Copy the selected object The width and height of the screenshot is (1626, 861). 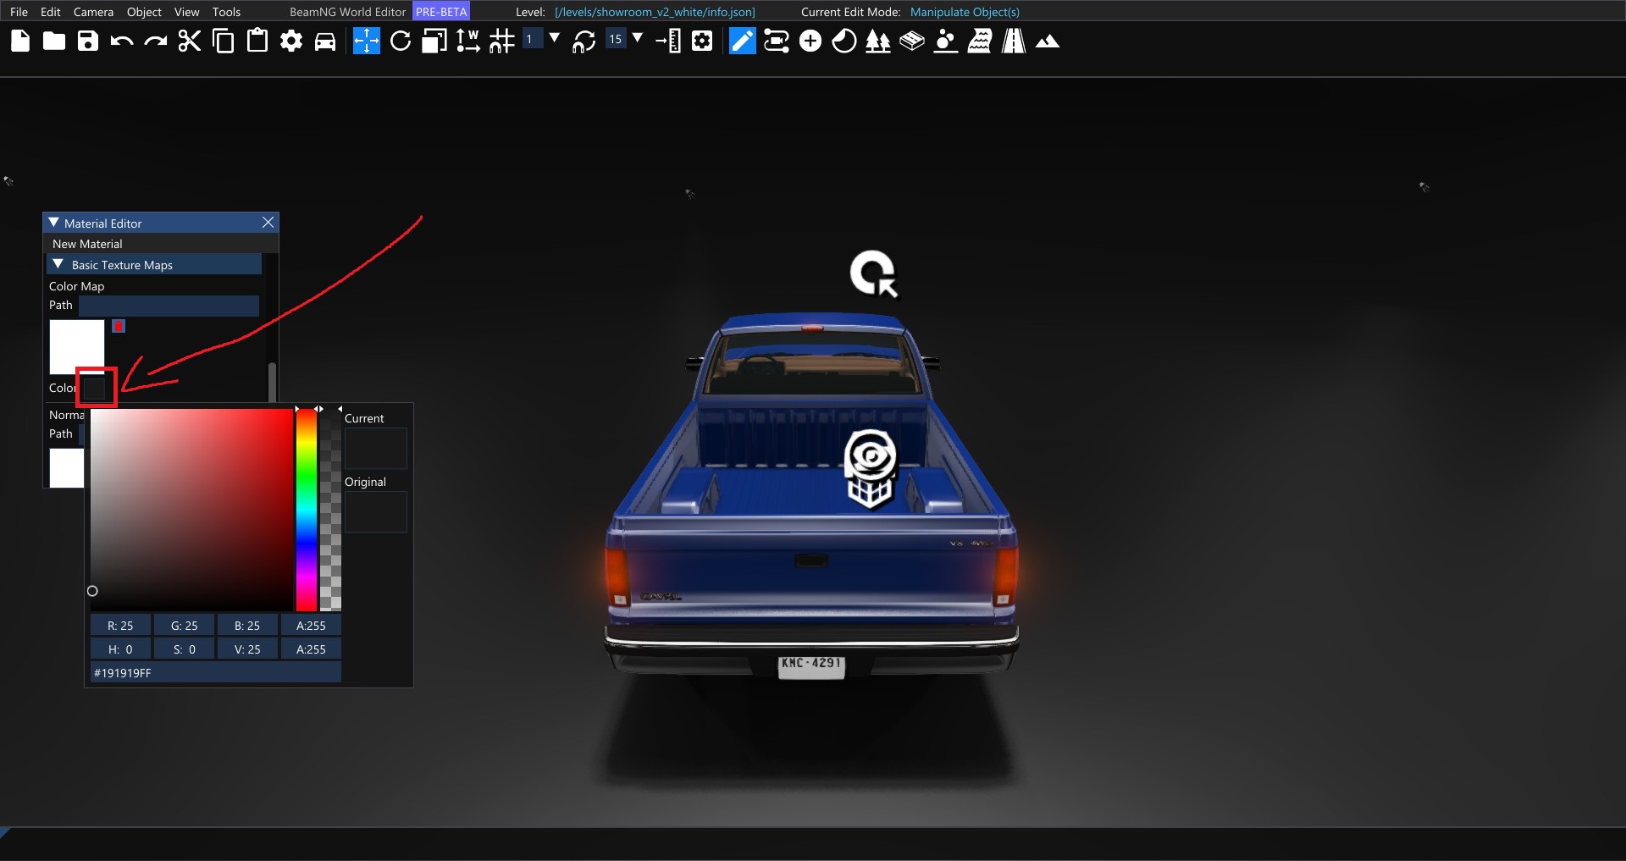coord(224,41)
